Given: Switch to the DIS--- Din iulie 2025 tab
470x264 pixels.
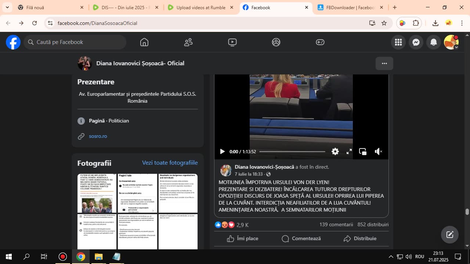Looking at the screenshot, I should (x=126, y=7).
